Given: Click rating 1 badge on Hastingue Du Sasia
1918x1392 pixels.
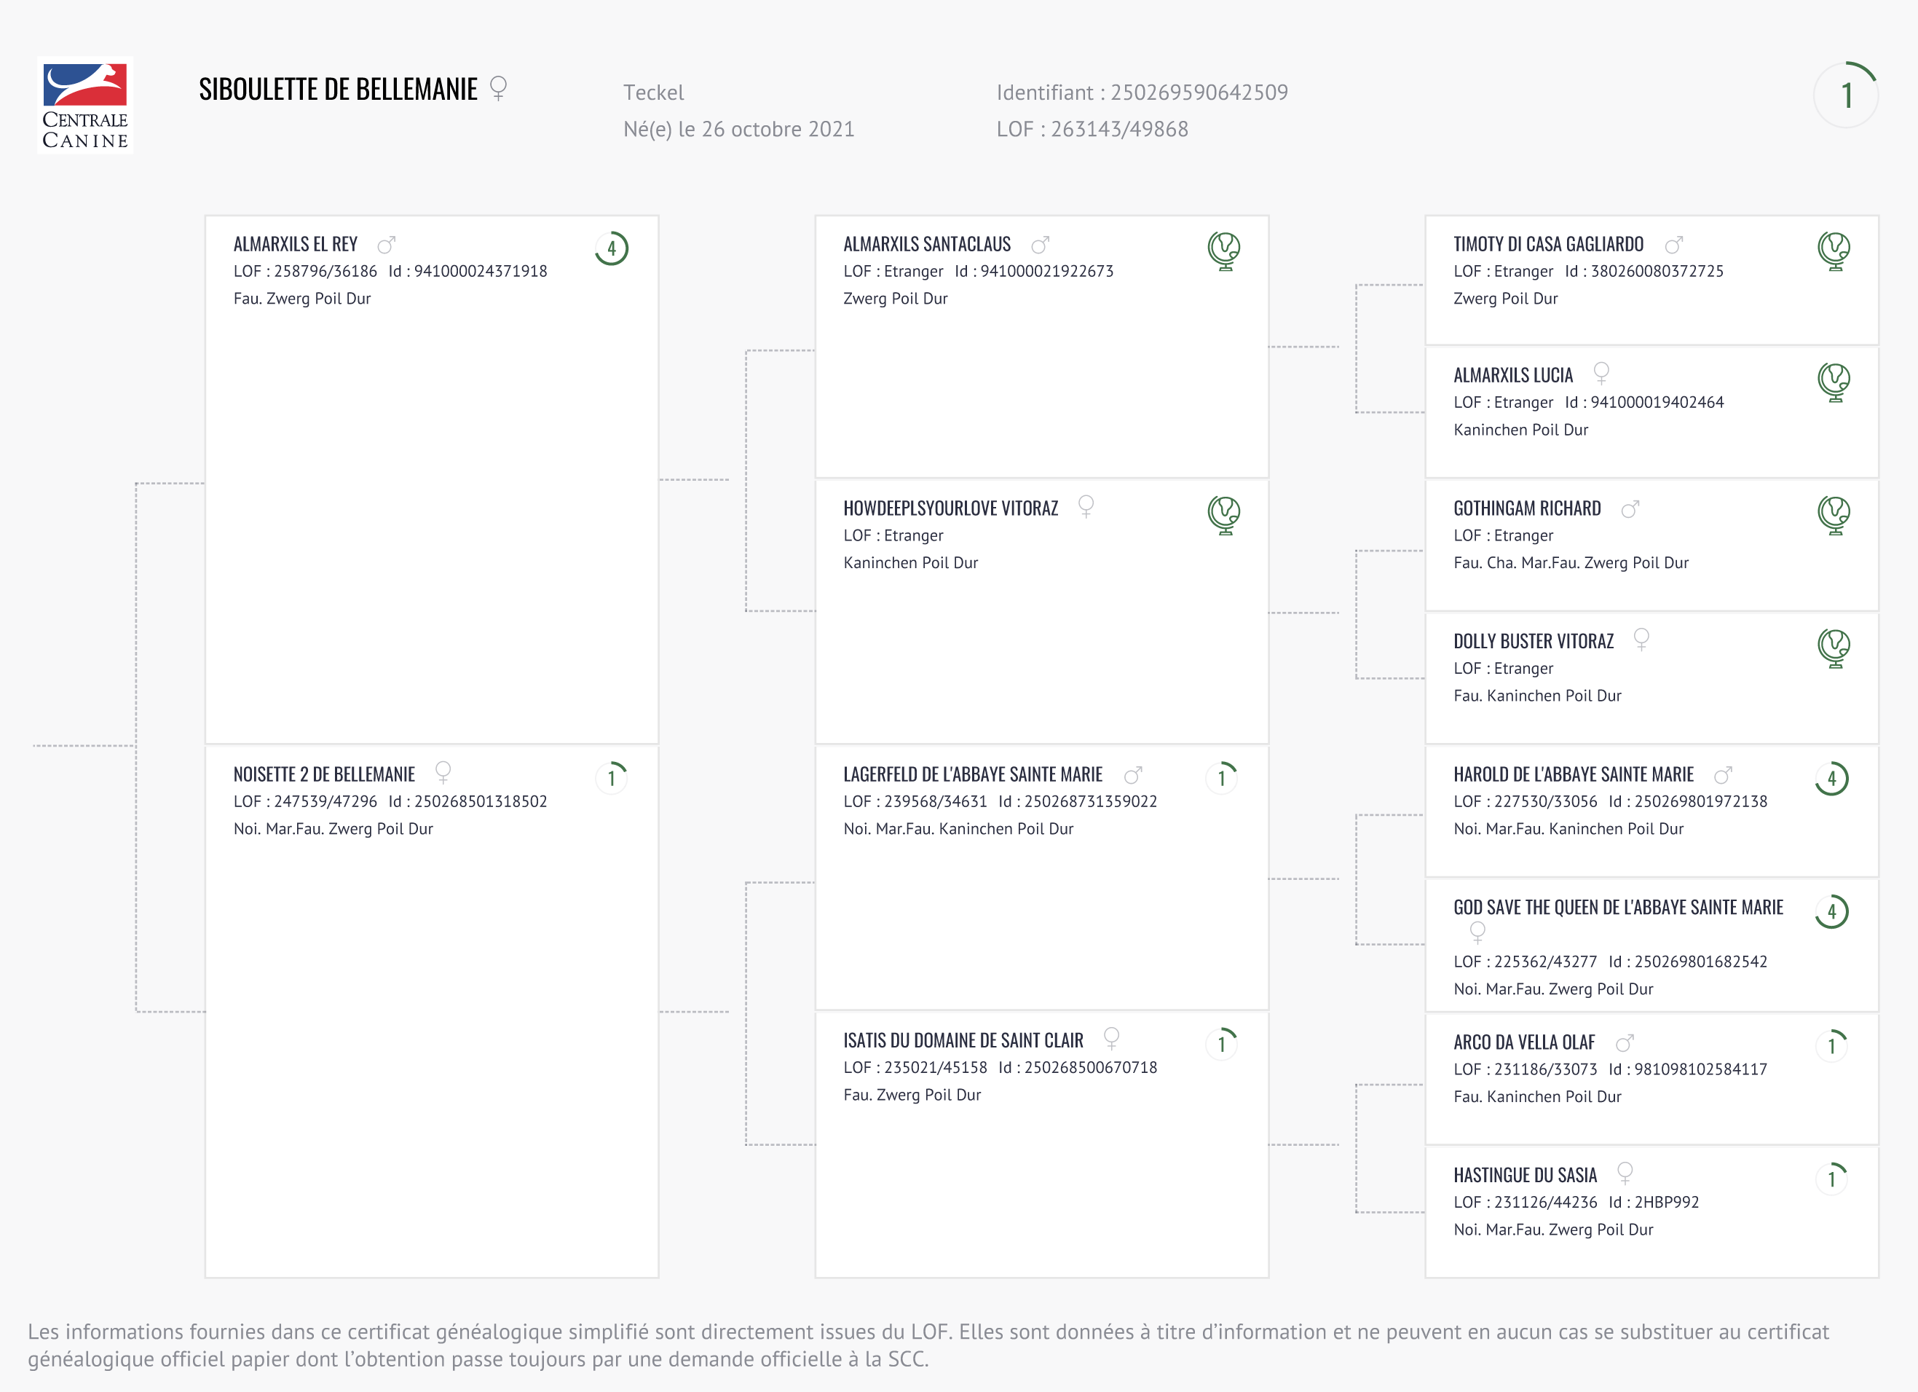Looking at the screenshot, I should click(x=1832, y=1178).
